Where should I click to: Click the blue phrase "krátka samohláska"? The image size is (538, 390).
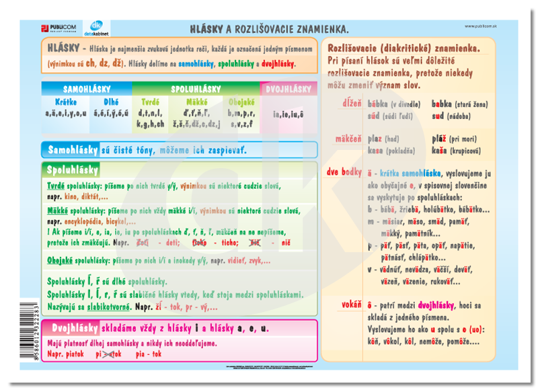[410, 173]
